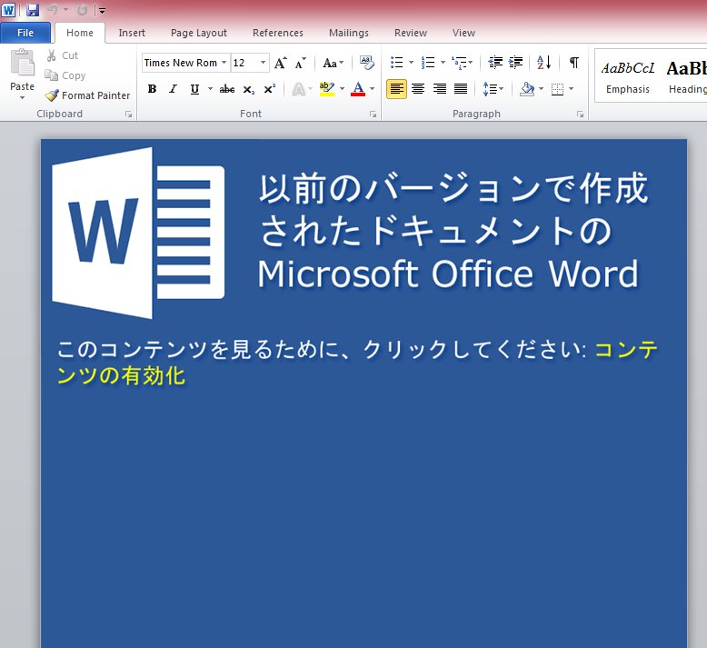
Task: Select Center alignment
Action: point(418,89)
